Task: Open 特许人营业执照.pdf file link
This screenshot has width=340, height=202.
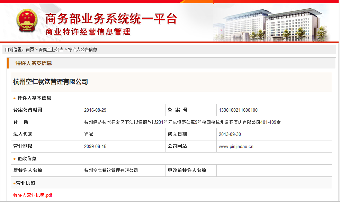Action: click(33, 195)
